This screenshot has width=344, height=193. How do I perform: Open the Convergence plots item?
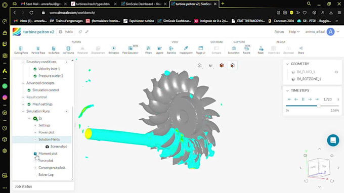52,168
